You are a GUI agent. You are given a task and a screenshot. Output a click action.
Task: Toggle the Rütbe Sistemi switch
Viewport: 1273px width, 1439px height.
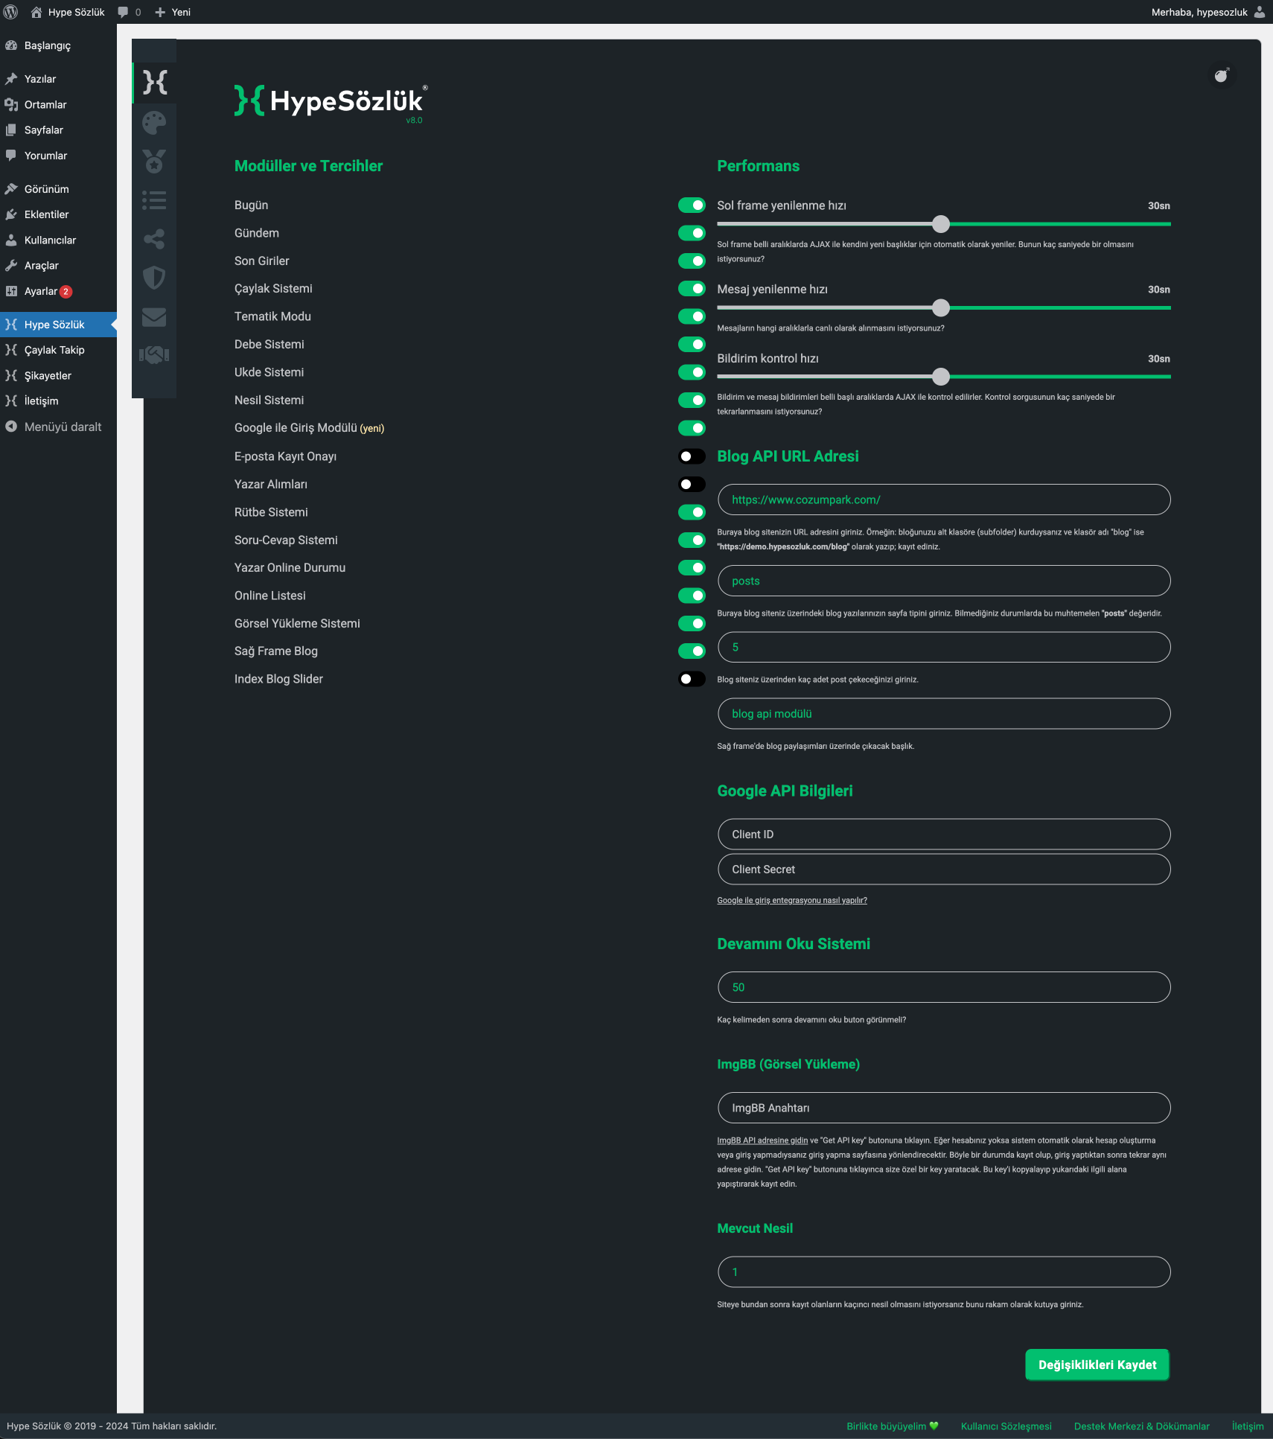[692, 512]
